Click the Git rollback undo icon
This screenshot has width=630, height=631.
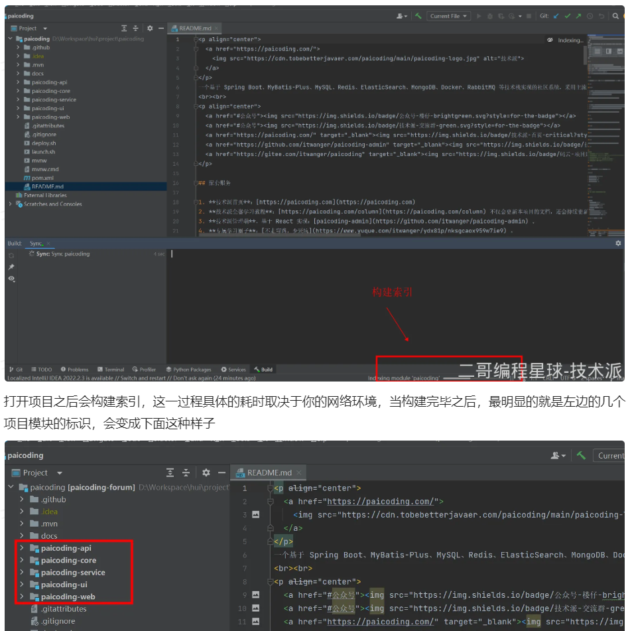601,16
